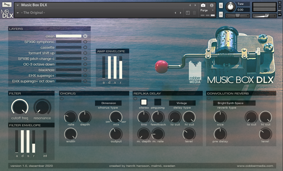
Task: Click the reverb size knob
Action: (x=220, y=117)
